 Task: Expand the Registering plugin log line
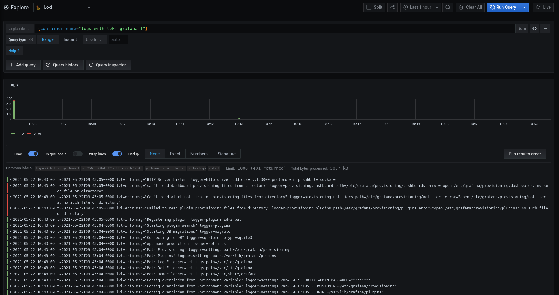[x=10, y=219]
